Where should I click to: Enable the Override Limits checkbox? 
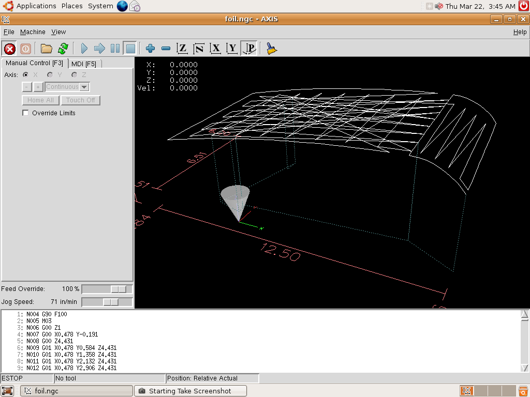coord(25,113)
